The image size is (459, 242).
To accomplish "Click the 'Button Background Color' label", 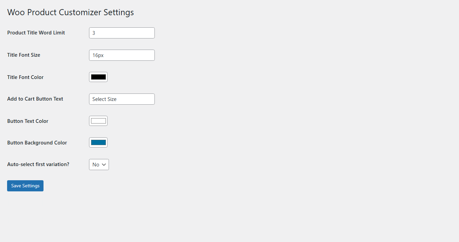I will tap(37, 143).
